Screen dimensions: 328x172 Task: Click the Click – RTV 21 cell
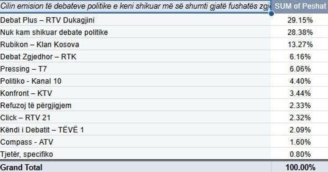point(25,118)
